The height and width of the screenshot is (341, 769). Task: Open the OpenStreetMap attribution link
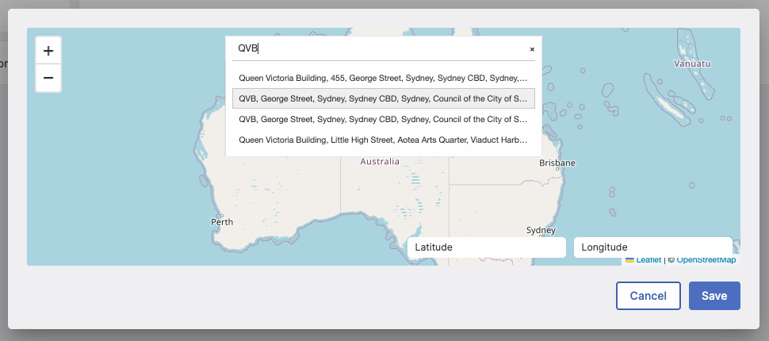coord(706,260)
